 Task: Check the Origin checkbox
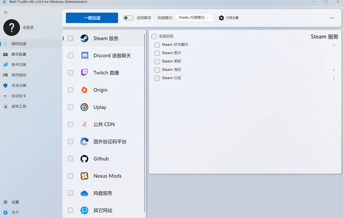(71, 90)
